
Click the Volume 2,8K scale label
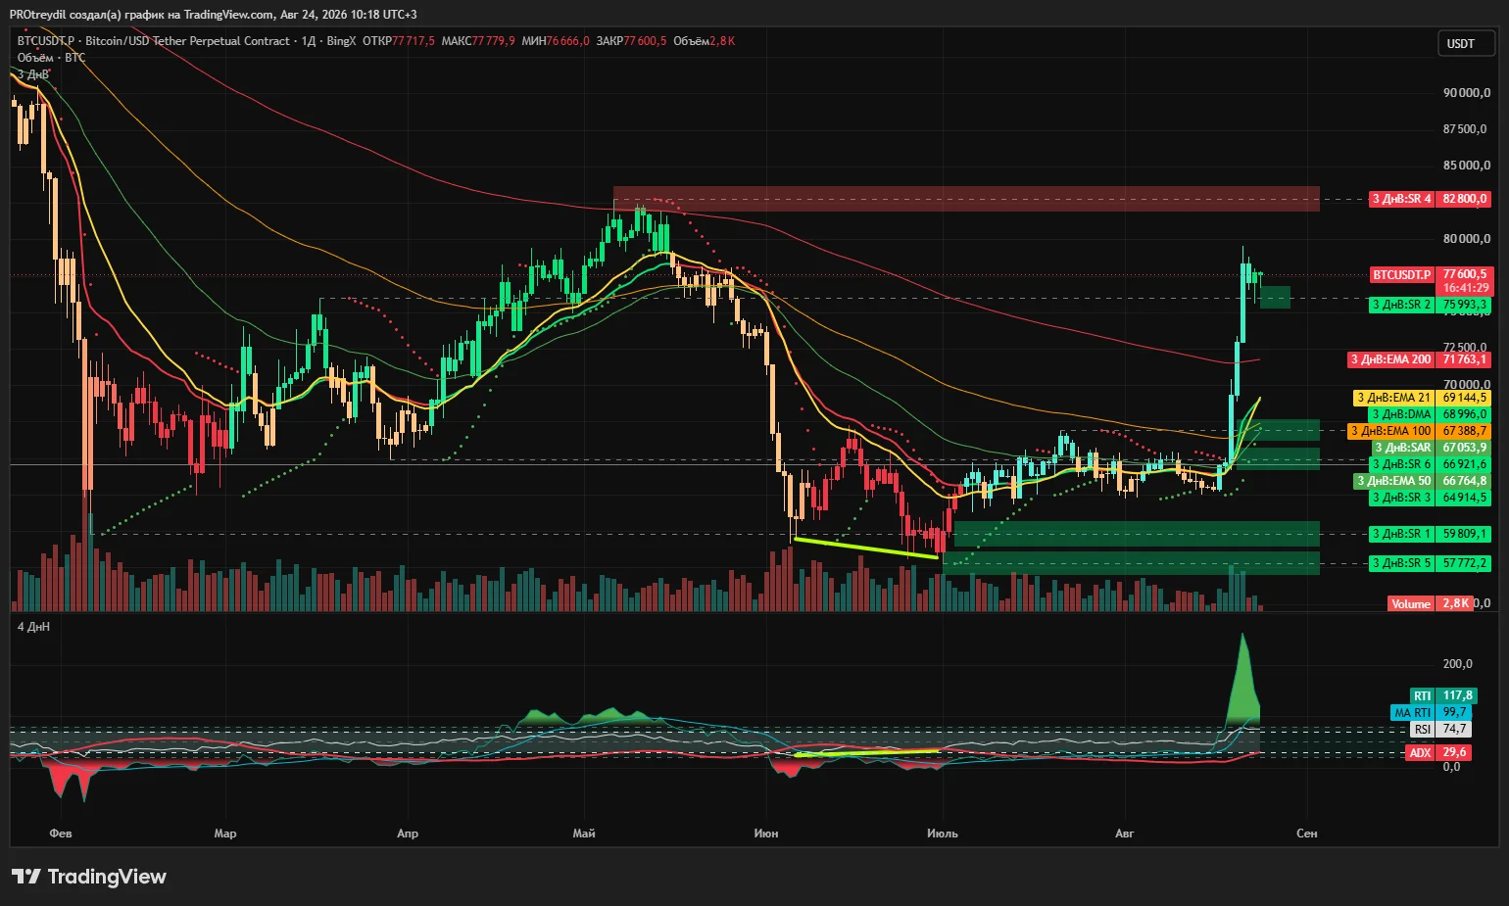pyautogui.click(x=1431, y=603)
